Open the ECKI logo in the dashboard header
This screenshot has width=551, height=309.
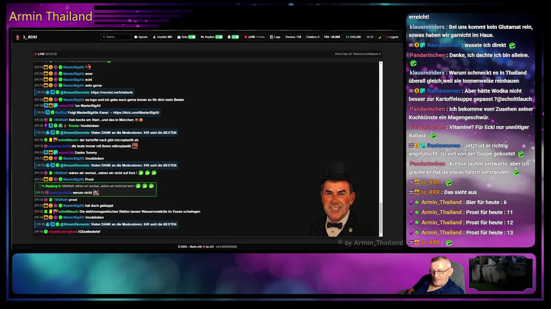click(x=26, y=37)
